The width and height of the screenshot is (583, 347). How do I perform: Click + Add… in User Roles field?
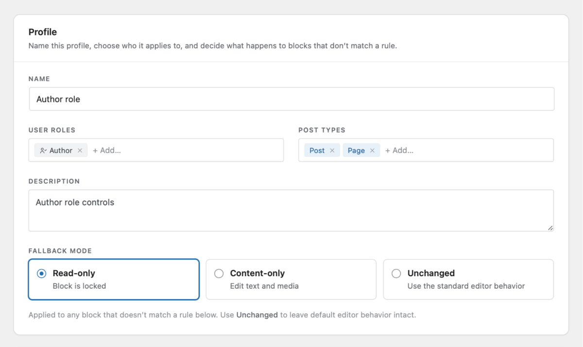107,150
